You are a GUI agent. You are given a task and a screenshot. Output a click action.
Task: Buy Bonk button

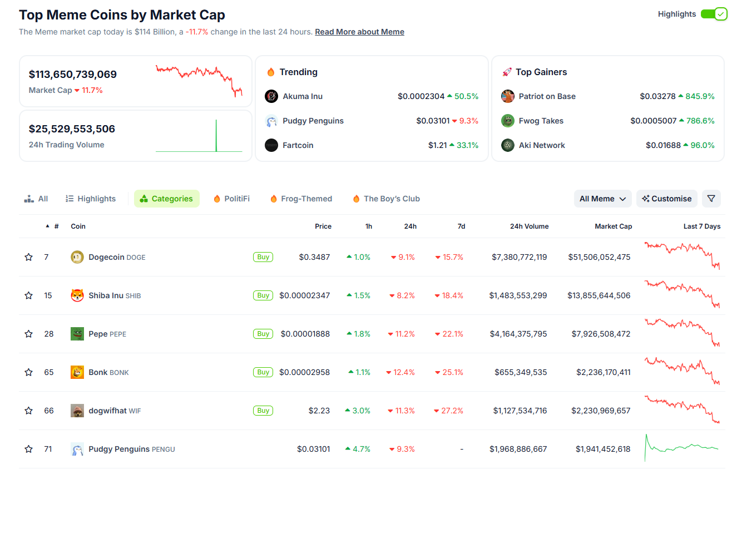click(x=263, y=372)
